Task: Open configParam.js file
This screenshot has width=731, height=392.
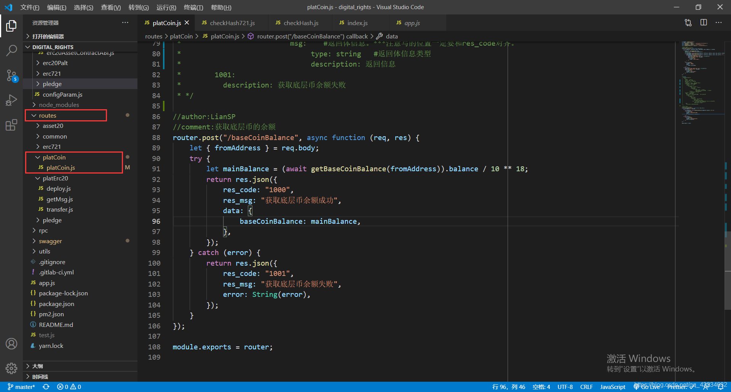Action: 80,94
